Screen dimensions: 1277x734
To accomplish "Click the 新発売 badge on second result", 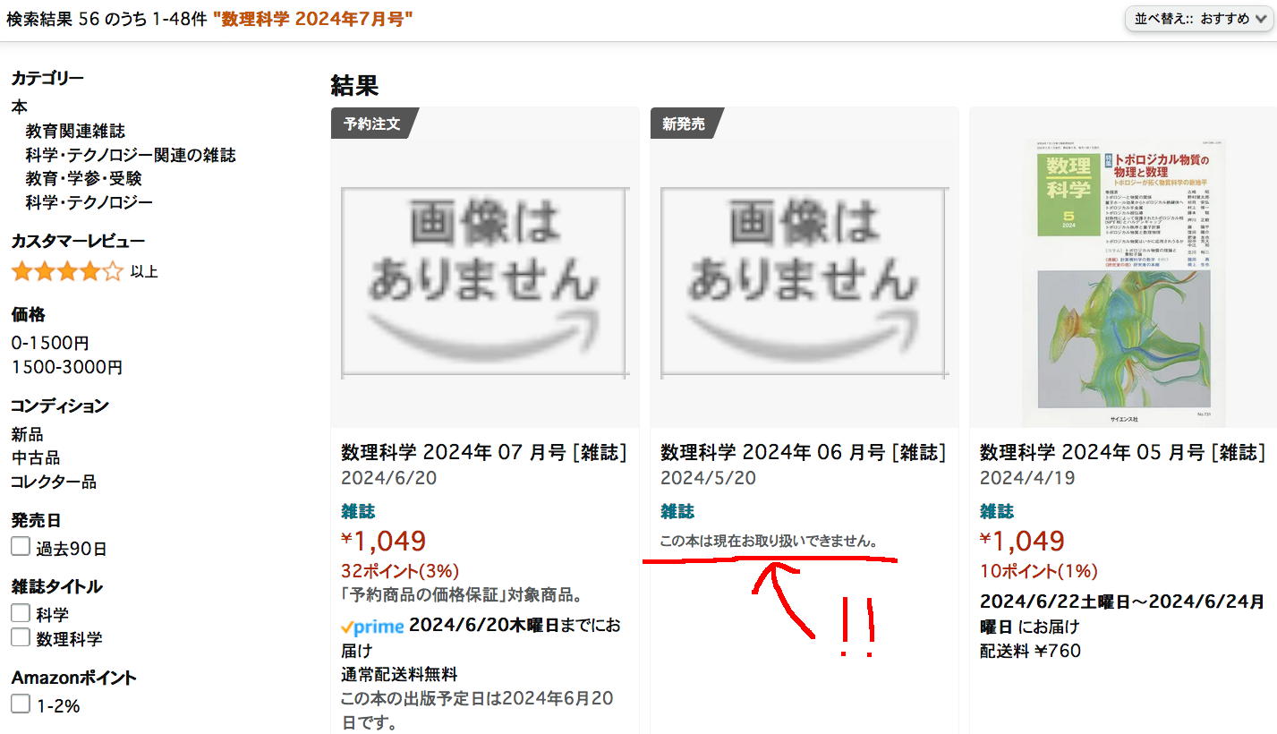I will (685, 124).
